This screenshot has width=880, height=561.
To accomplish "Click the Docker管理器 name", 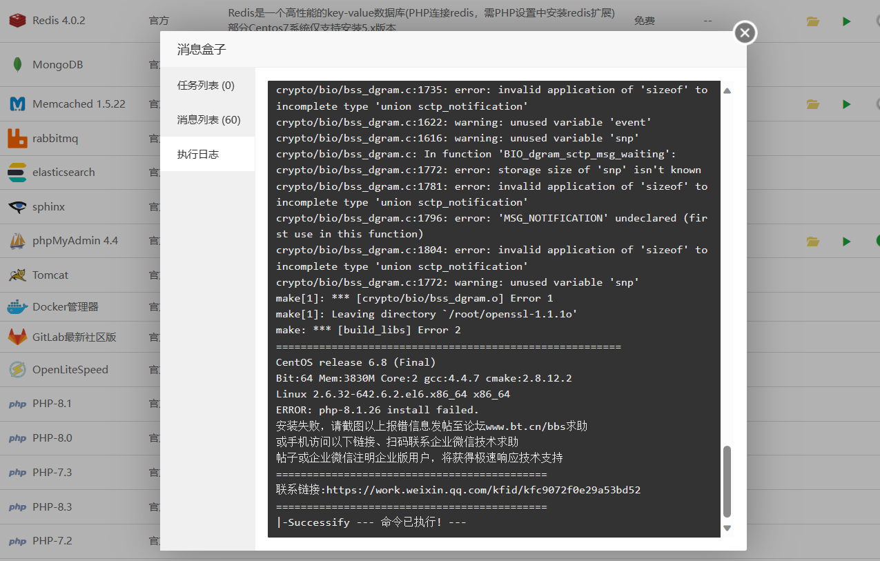I will pos(66,307).
